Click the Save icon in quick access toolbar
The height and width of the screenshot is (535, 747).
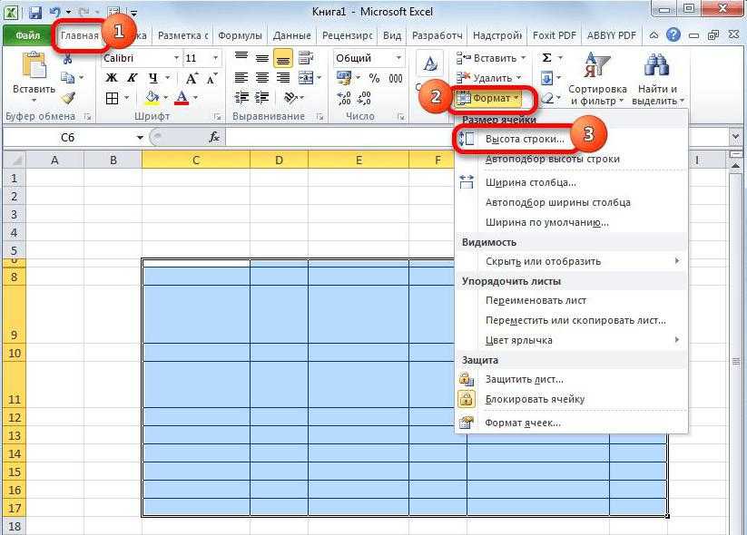(35, 14)
